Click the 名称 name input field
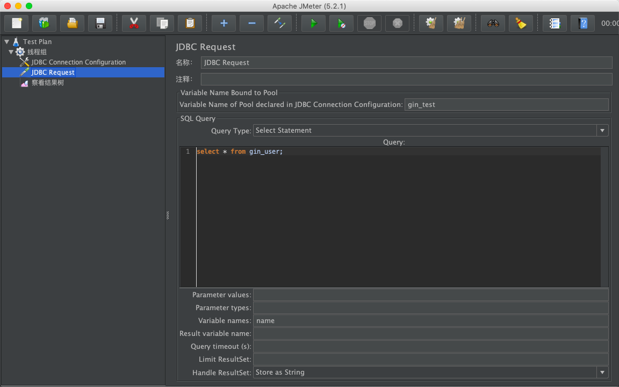 (406, 62)
